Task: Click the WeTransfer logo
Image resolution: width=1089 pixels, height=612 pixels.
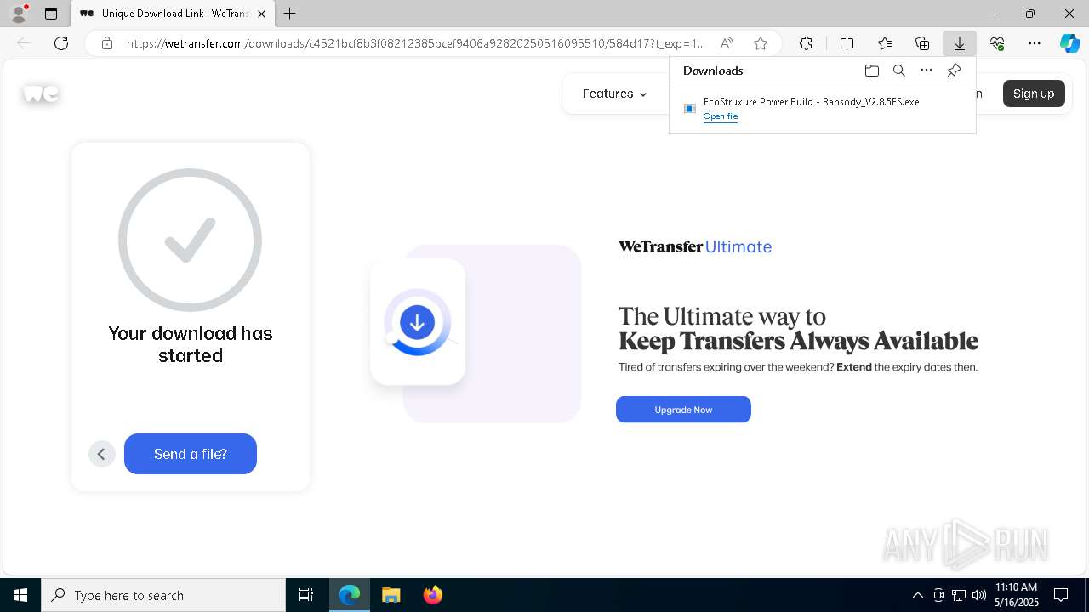Action: point(41,93)
